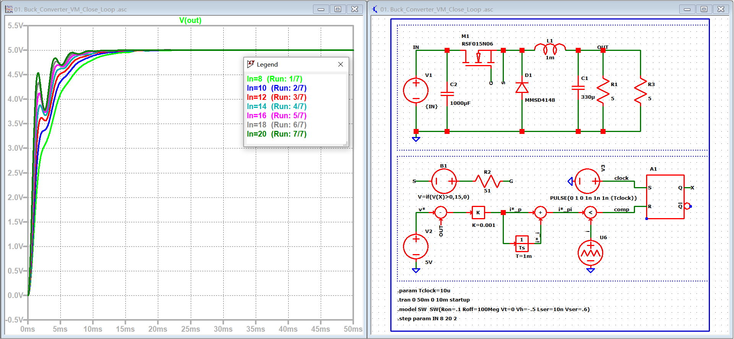Select the U6 sawtooth source symbol

click(590, 253)
